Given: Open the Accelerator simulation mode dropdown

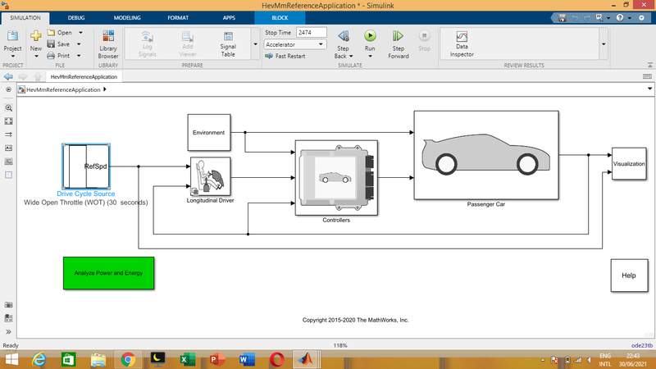Looking at the screenshot, I should (295, 44).
